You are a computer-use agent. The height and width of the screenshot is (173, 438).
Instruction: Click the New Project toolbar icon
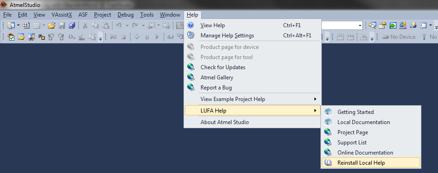(11, 25)
